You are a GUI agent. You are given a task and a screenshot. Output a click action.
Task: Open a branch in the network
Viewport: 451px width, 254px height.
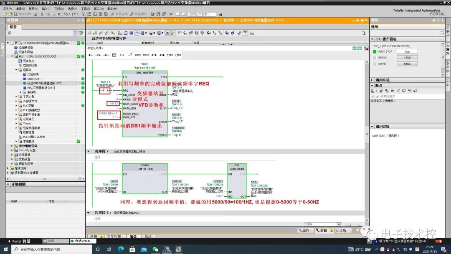coord(122,55)
